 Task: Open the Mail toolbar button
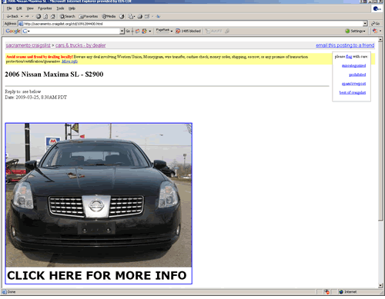(x=132, y=16)
